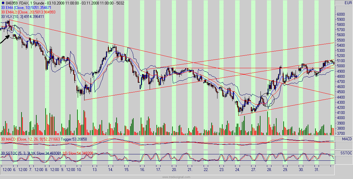Click the SSTOC panel label on right axis

point(347,153)
